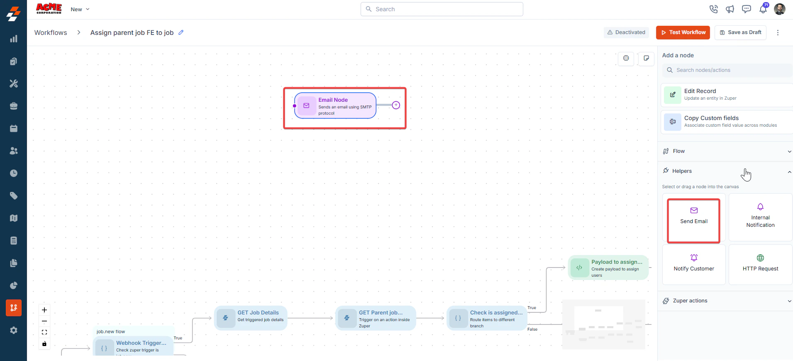793x361 pixels.
Task: Open the Zuper logo home icon
Action: coord(13,13)
